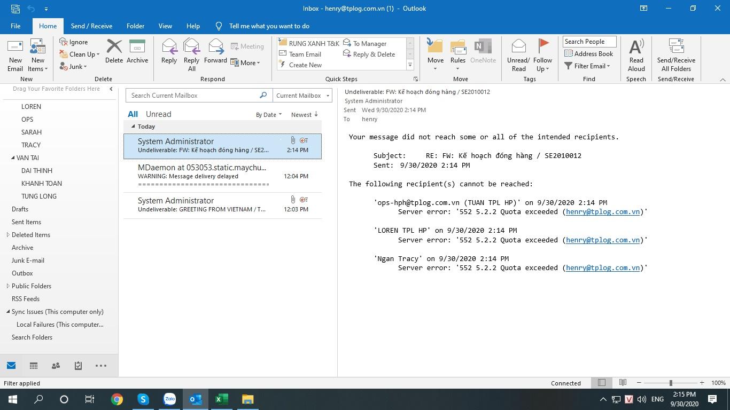Open the By Date sort dropdown
Viewport: 730px width, 410px height.
pyautogui.click(x=268, y=115)
